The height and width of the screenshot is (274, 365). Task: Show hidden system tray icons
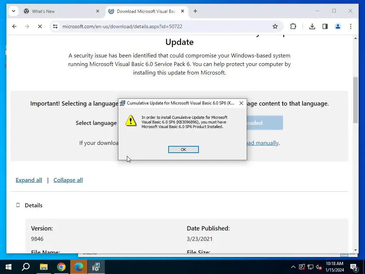293,267
